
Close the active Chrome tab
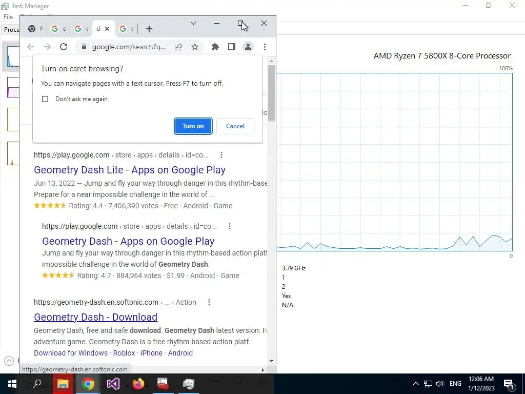pos(107,29)
